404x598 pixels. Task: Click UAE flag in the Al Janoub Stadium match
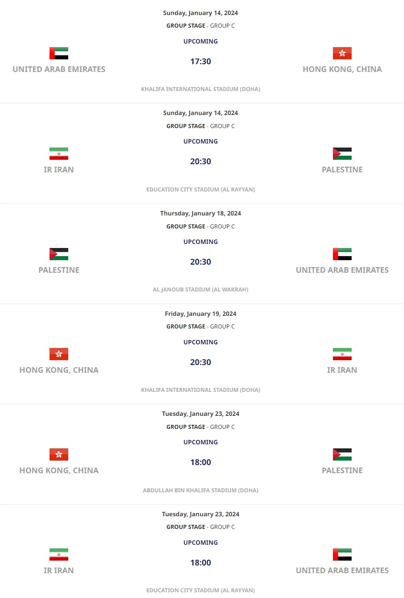[x=342, y=254]
